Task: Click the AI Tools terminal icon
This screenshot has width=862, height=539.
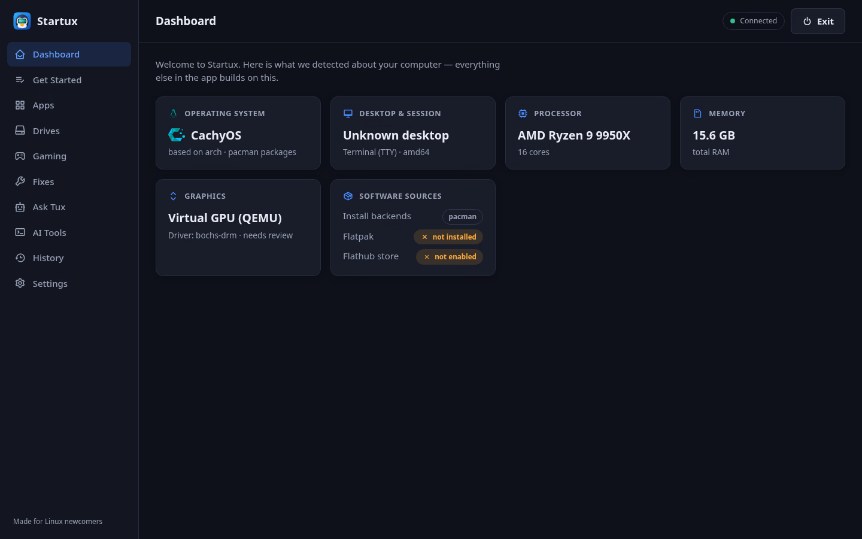Action: click(20, 232)
